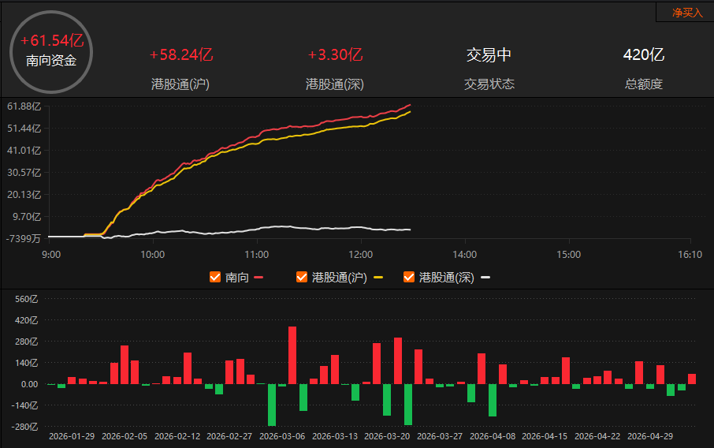Click the 9.70亿 y-axis label
Viewport: 714px width, 448px height.
(x=27, y=216)
